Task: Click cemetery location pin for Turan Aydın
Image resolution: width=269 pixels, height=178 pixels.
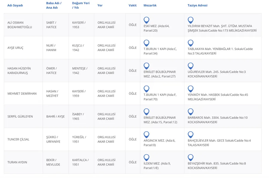Action: coord(146,158)
